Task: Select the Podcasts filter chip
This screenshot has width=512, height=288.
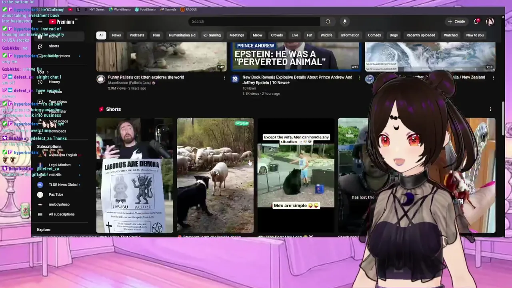Action: 137,35
